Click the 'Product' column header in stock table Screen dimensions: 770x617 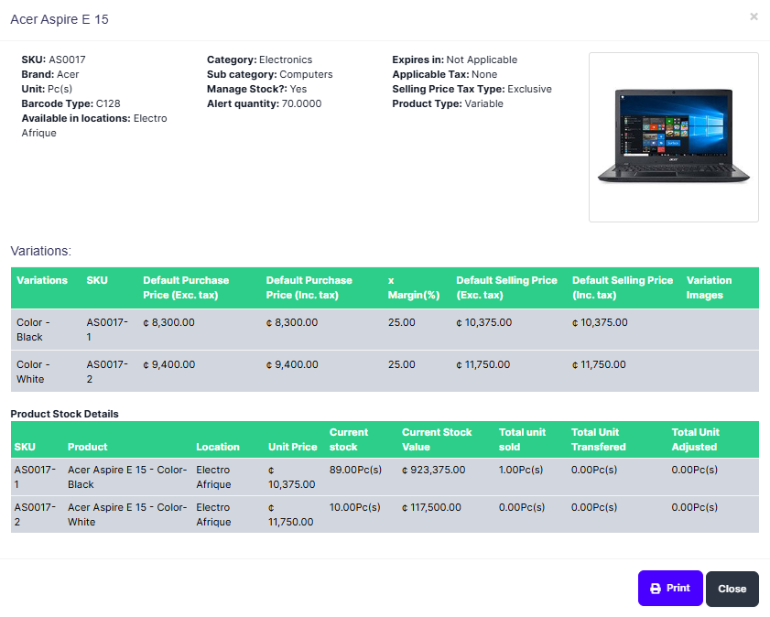87,447
